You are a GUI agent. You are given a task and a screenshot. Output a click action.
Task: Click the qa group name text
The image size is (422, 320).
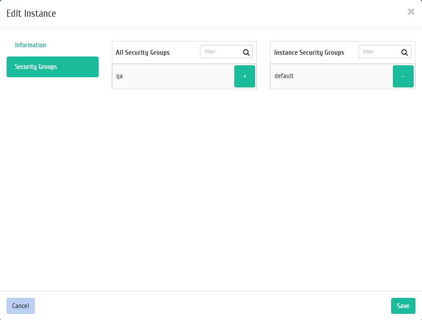(119, 76)
